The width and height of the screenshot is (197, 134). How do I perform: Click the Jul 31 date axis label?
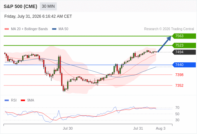[x=138, y=128]
